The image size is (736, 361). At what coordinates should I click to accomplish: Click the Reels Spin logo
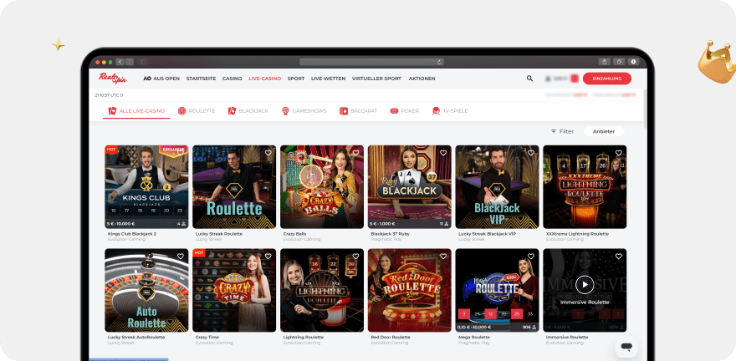tap(111, 78)
